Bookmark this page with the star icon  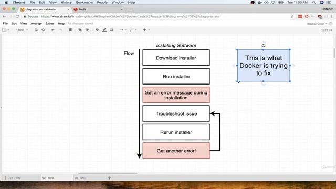click(292, 16)
